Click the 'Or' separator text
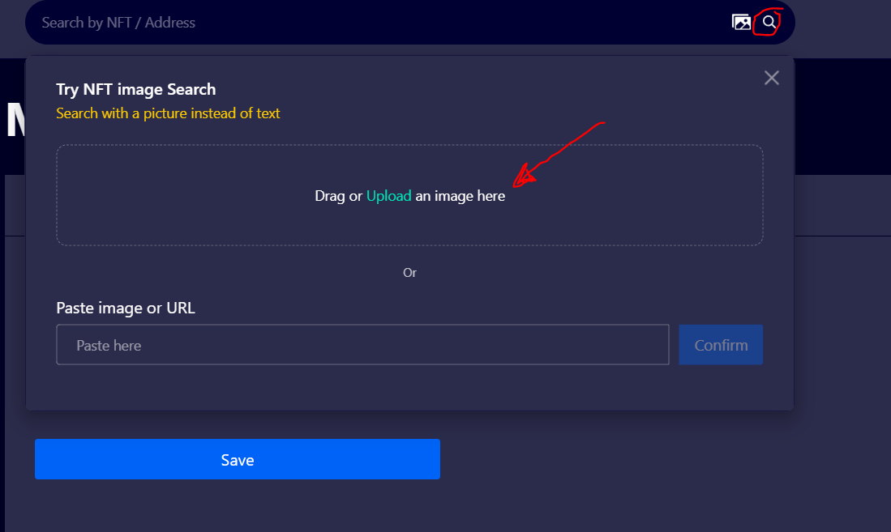This screenshot has height=532, width=891. tap(409, 273)
